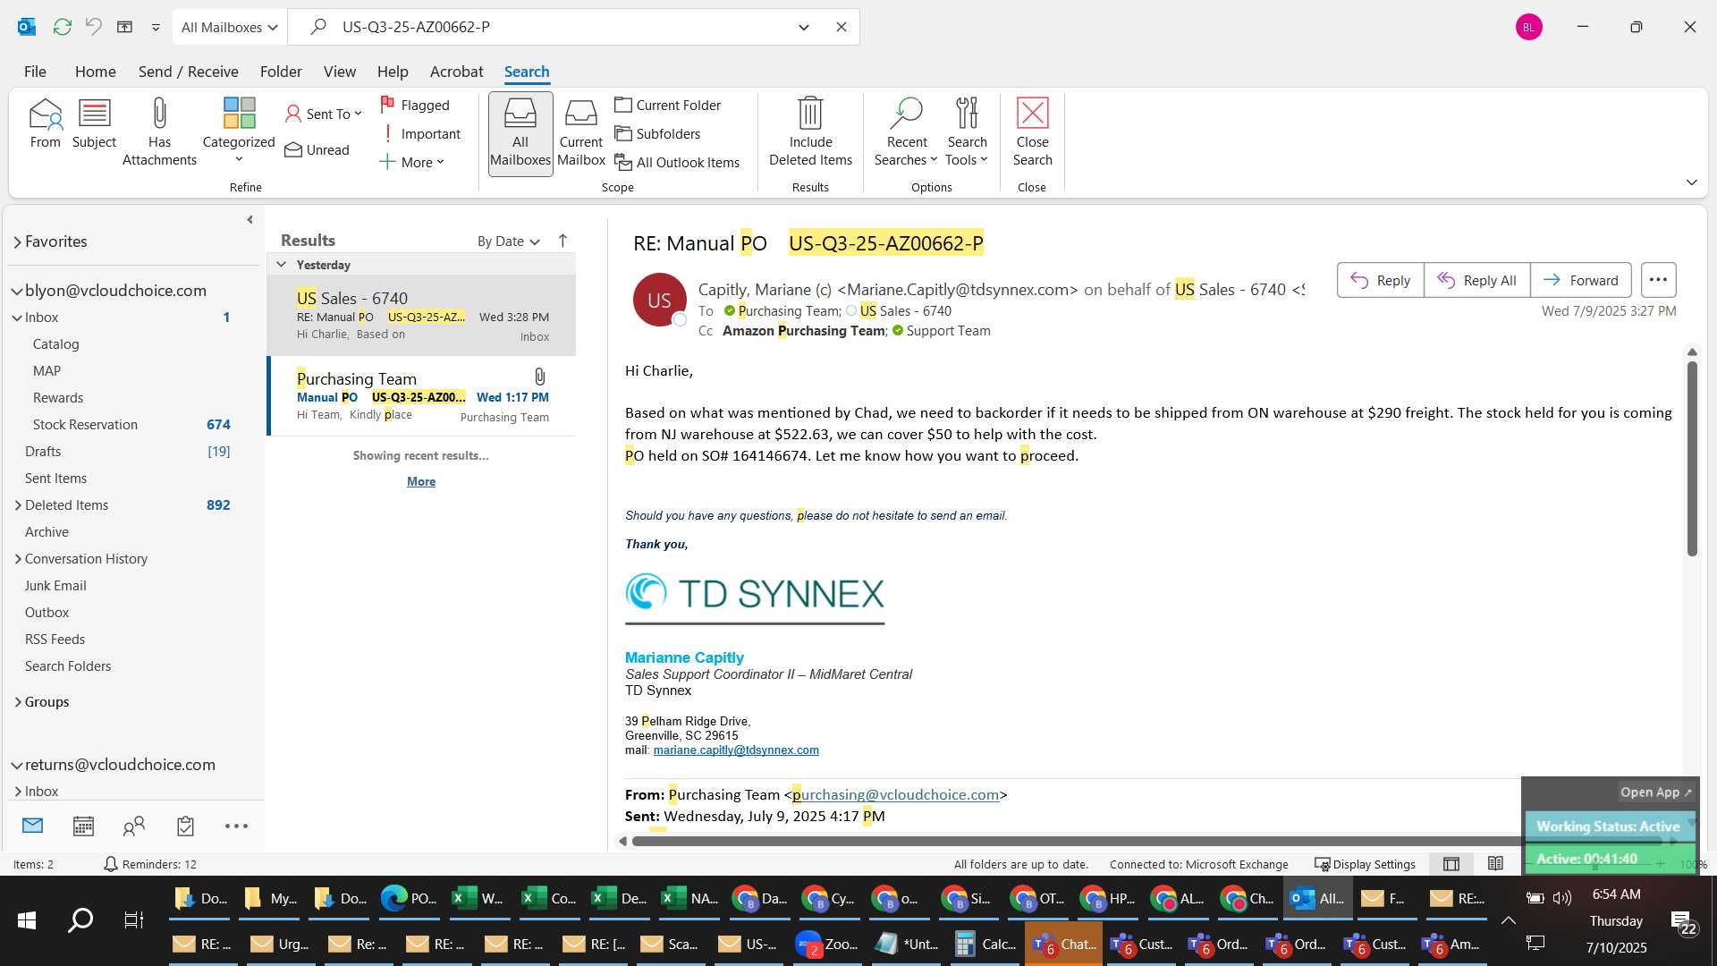Set scope to All Outlook Items

(x=678, y=162)
